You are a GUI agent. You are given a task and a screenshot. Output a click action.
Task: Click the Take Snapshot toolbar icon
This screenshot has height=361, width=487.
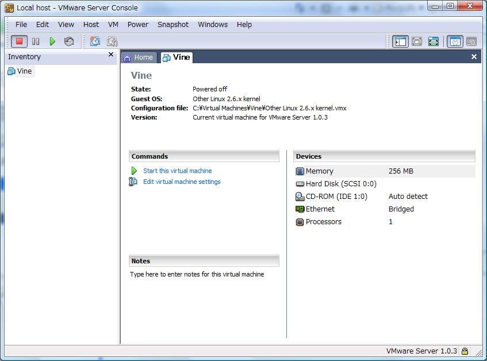95,41
